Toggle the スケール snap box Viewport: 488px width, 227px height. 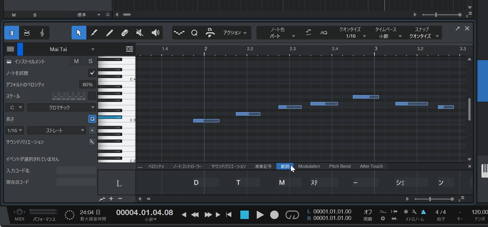[92, 96]
